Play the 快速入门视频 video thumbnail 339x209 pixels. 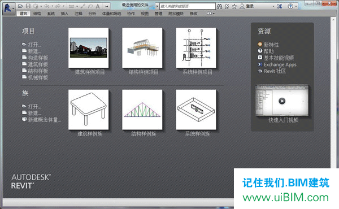coord(282,101)
